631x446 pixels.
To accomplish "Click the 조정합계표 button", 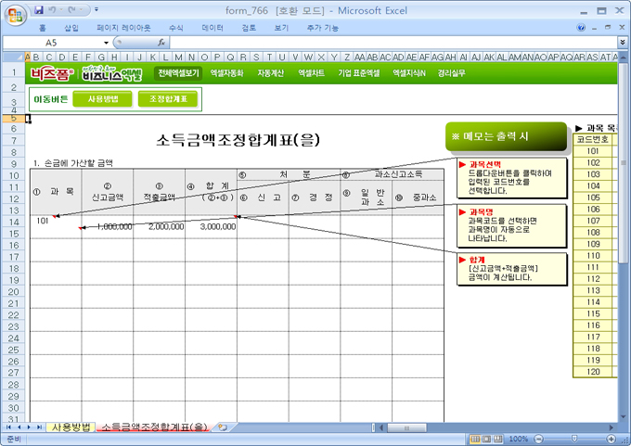I will click(x=168, y=98).
